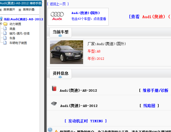Screen dimensions: 171x132
Task: Click the warning triangle icon near 特别提示
Action: tap(56, 131)
